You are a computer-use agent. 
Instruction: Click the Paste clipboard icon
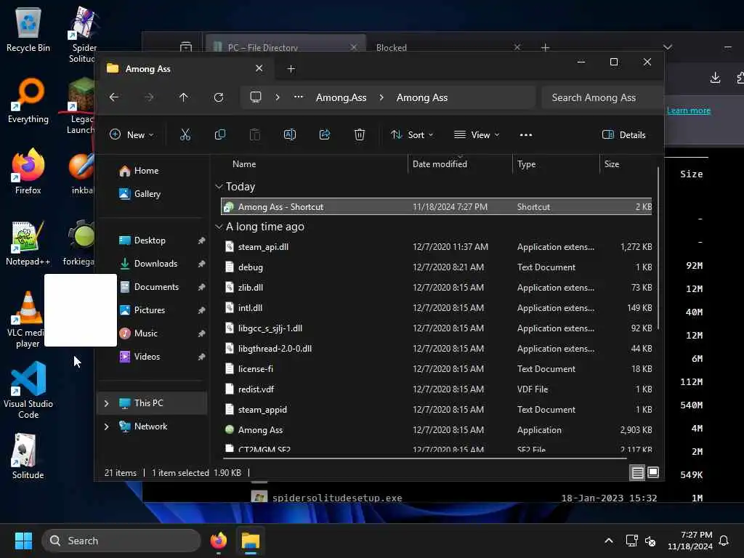[255, 134]
